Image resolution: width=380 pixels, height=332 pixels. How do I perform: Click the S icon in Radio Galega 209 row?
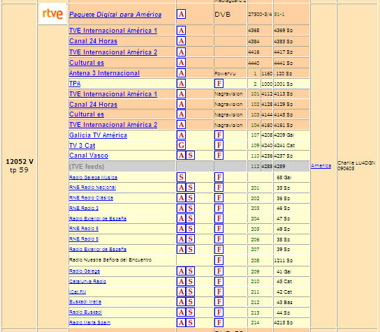pyautogui.click(x=190, y=271)
